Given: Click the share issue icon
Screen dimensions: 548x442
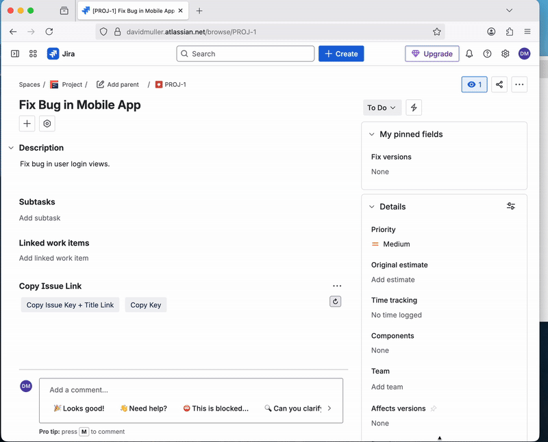Looking at the screenshot, I should pos(499,85).
